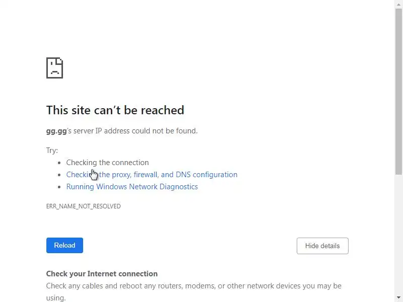Run Windows Network Diagnostics via its link
Screen dimensions: 403x302
pos(132,187)
